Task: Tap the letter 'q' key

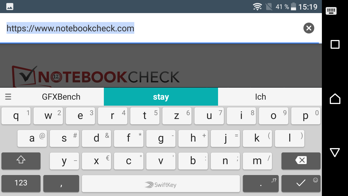Action: pyautogui.click(x=16, y=116)
